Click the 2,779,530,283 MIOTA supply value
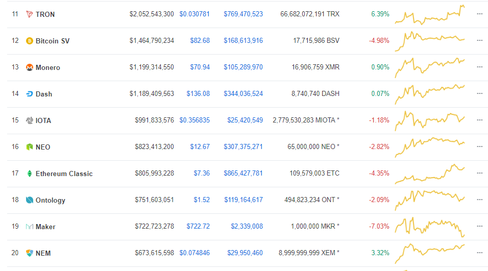The height and width of the screenshot is (271, 488). click(306, 120)
